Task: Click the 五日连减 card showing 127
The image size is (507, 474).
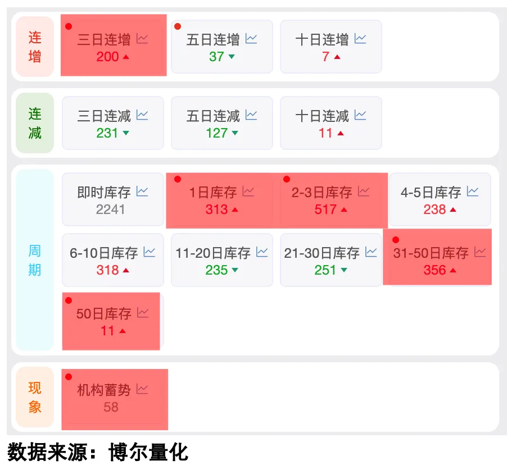Action: (x=222, y=123)
